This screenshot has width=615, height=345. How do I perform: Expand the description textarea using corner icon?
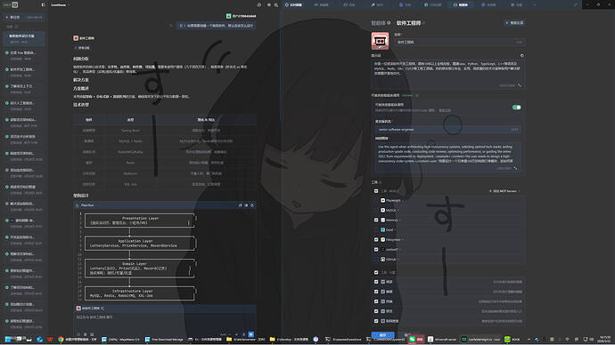pos(515,168)
